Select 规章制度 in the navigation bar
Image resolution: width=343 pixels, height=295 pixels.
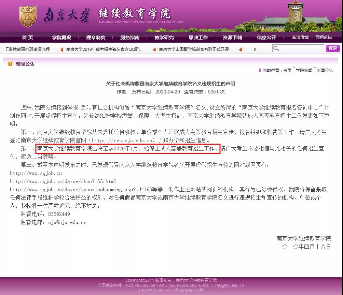(96, 38)
